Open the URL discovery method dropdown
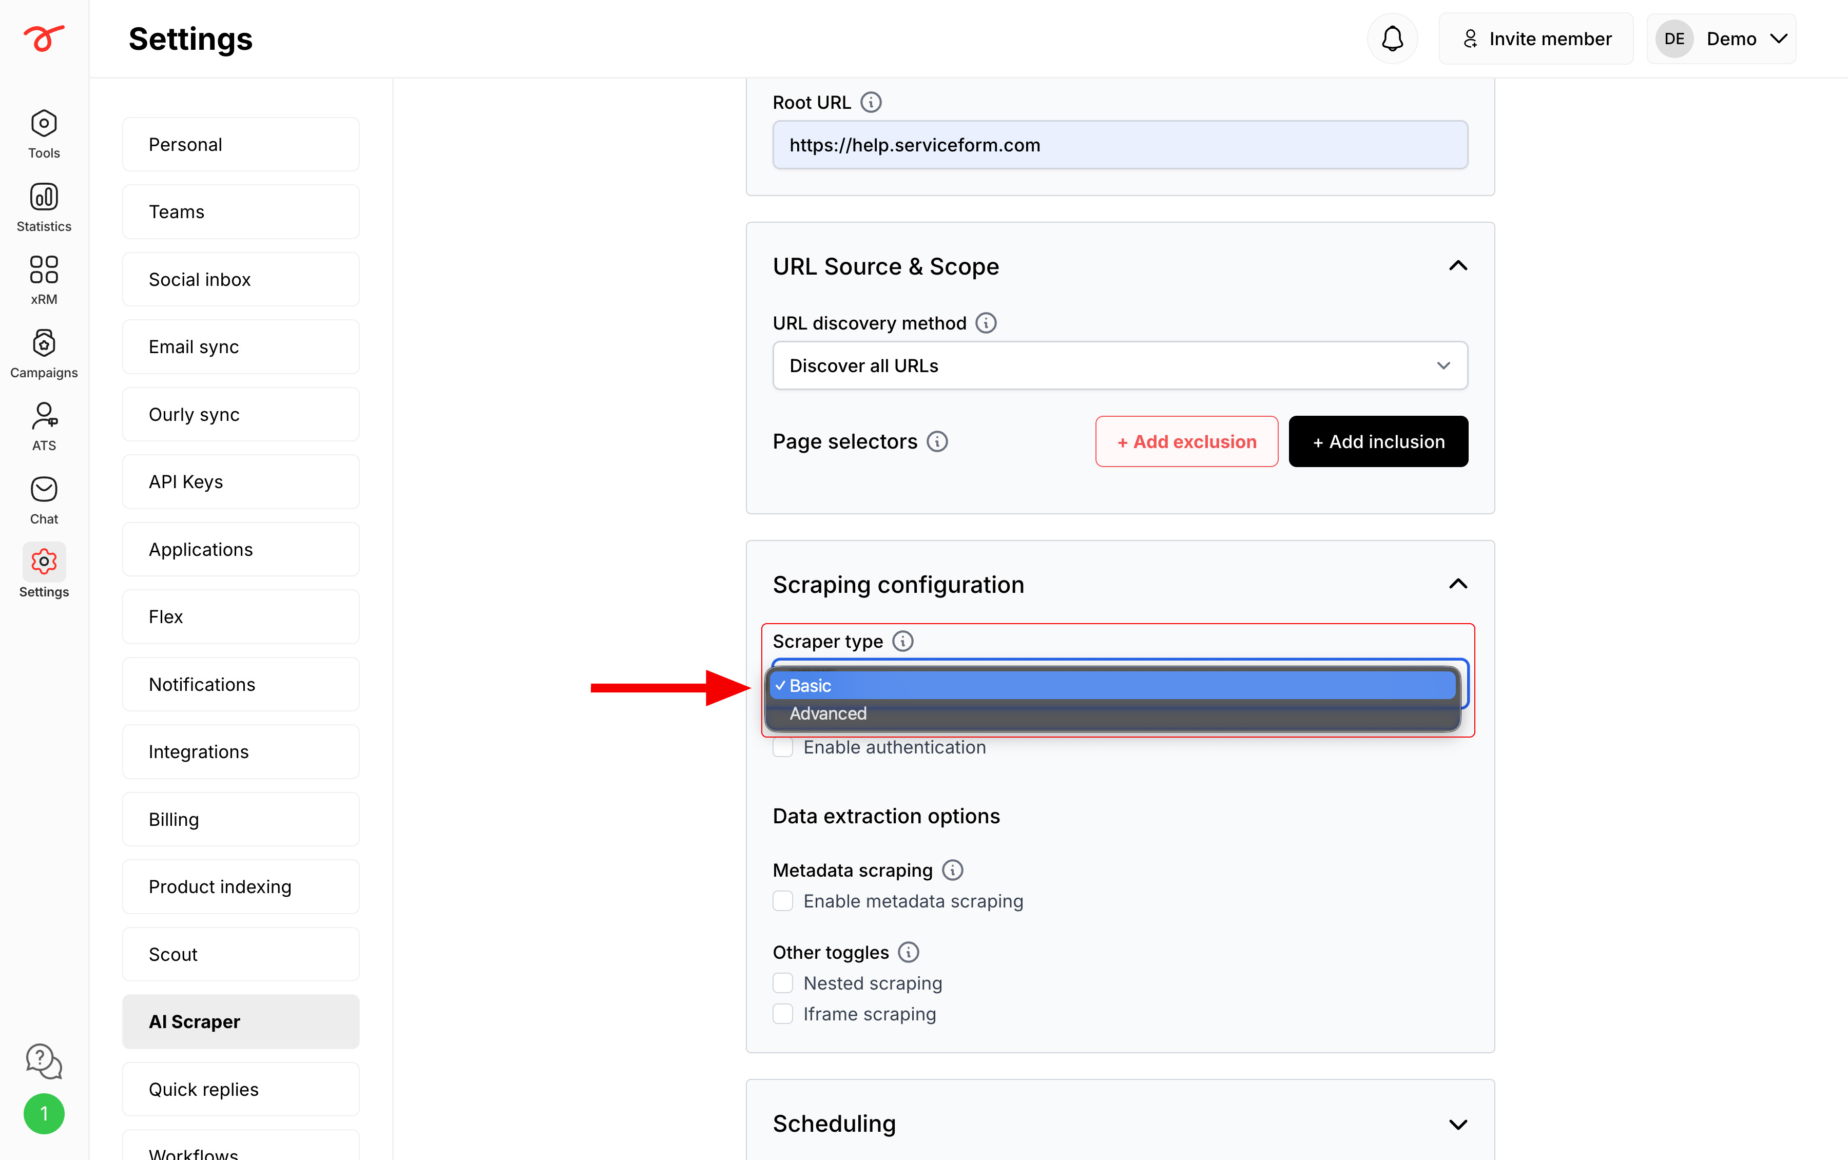Viewport: 1848px width, 1160px height. point(1120,365)
